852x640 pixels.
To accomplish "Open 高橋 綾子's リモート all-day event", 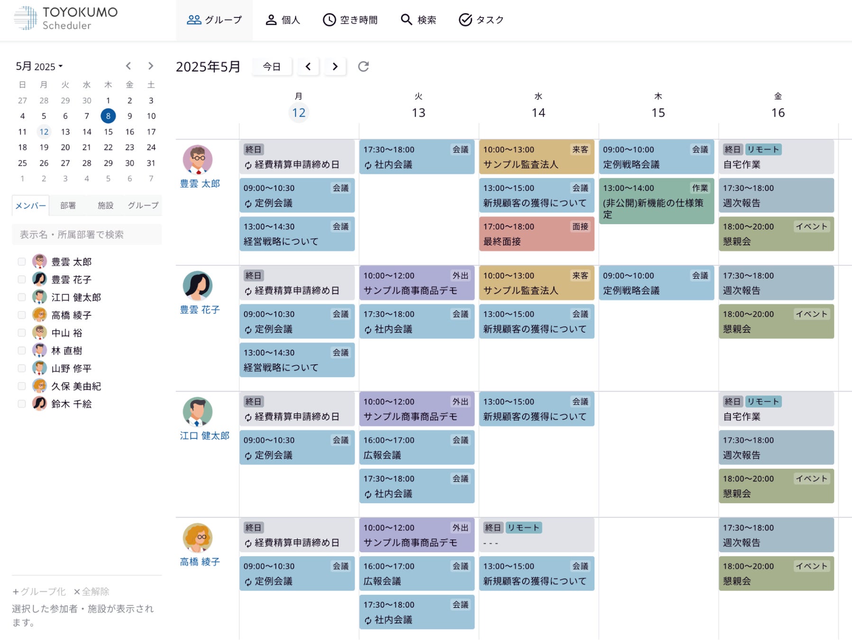I will (537, 535).
